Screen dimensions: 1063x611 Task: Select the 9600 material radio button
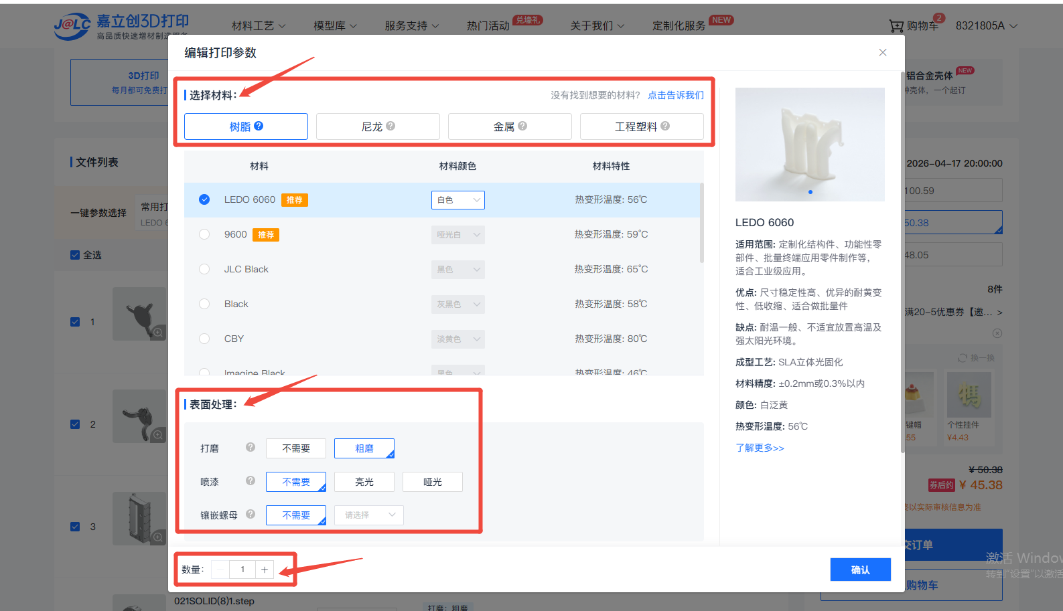pyautogui.click(x=204, y=234)
